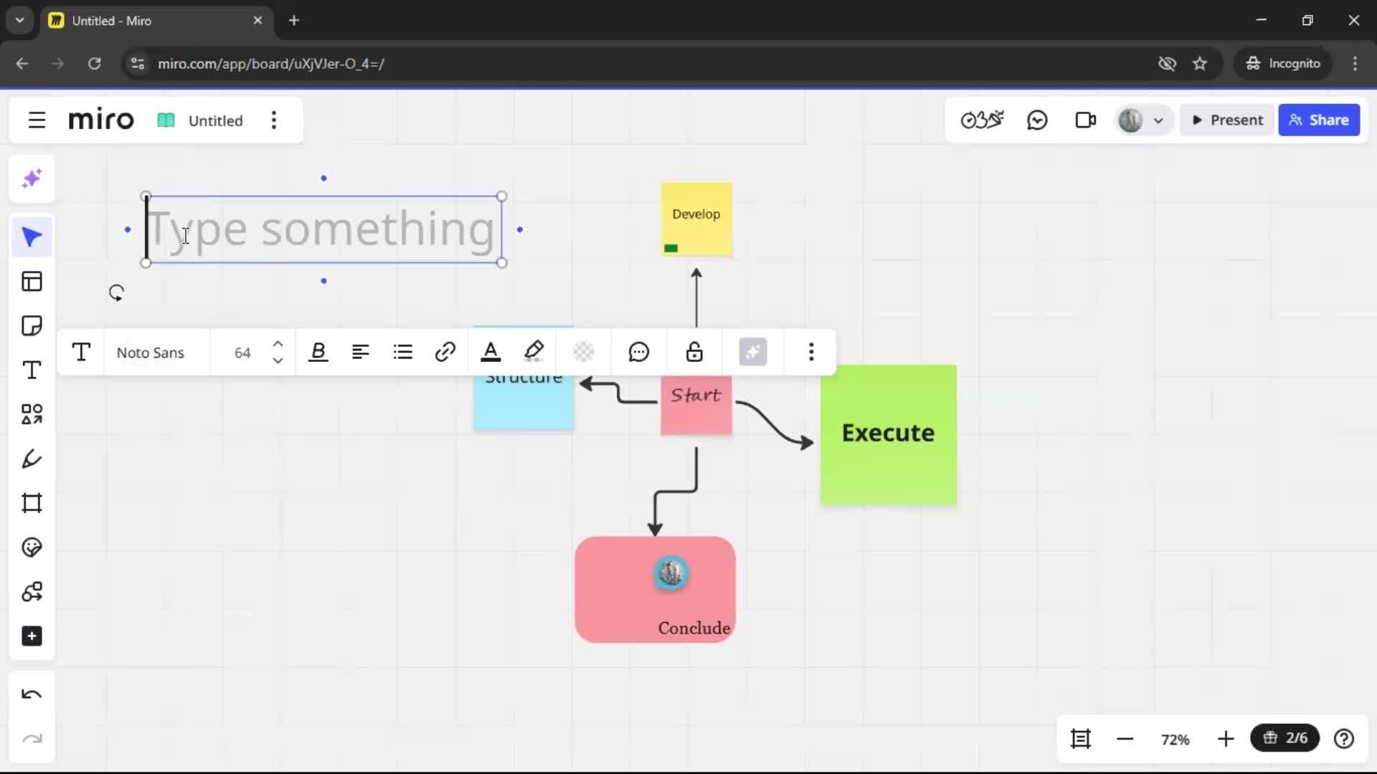This screenshot has height=774, width=1377.
Task: Decrease font size with down arrow
Action: (278, 361)
